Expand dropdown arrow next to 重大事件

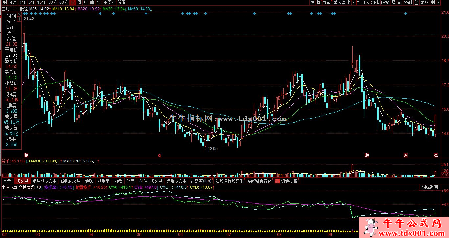coord(354,2)
